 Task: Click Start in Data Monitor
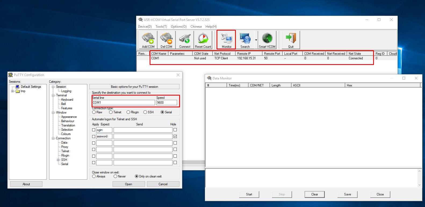point(249,194)
